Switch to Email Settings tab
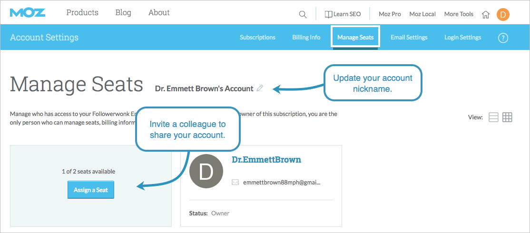This screenshot has width=530, height=233. tap(409, 38)
